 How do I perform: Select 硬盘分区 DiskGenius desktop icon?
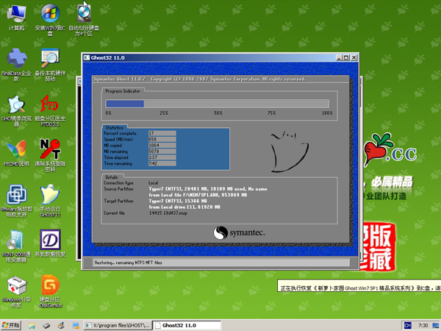click(50, 291)
